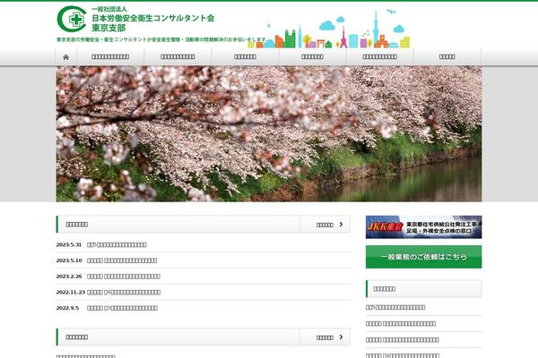
Task: Open the news item dated 2022.11.23
Action: [124, 292]
